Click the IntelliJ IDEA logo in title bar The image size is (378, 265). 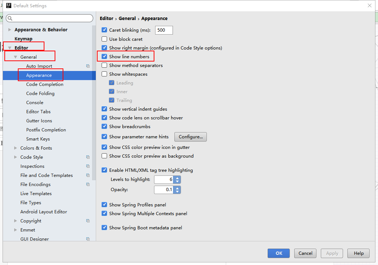[x=9, y=5]
